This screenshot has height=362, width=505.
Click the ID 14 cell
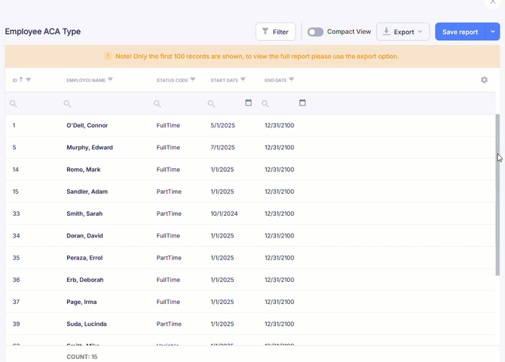[16, 170]
